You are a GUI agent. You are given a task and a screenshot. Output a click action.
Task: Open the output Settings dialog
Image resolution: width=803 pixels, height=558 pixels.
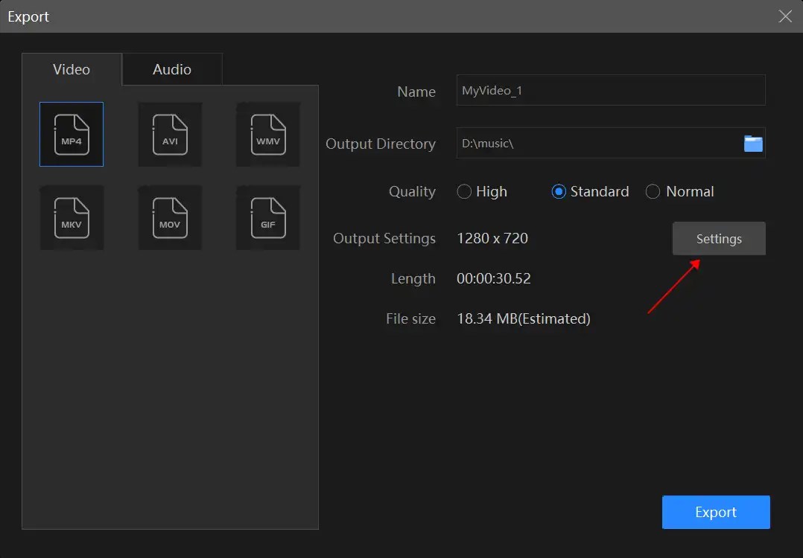(718, 238)
